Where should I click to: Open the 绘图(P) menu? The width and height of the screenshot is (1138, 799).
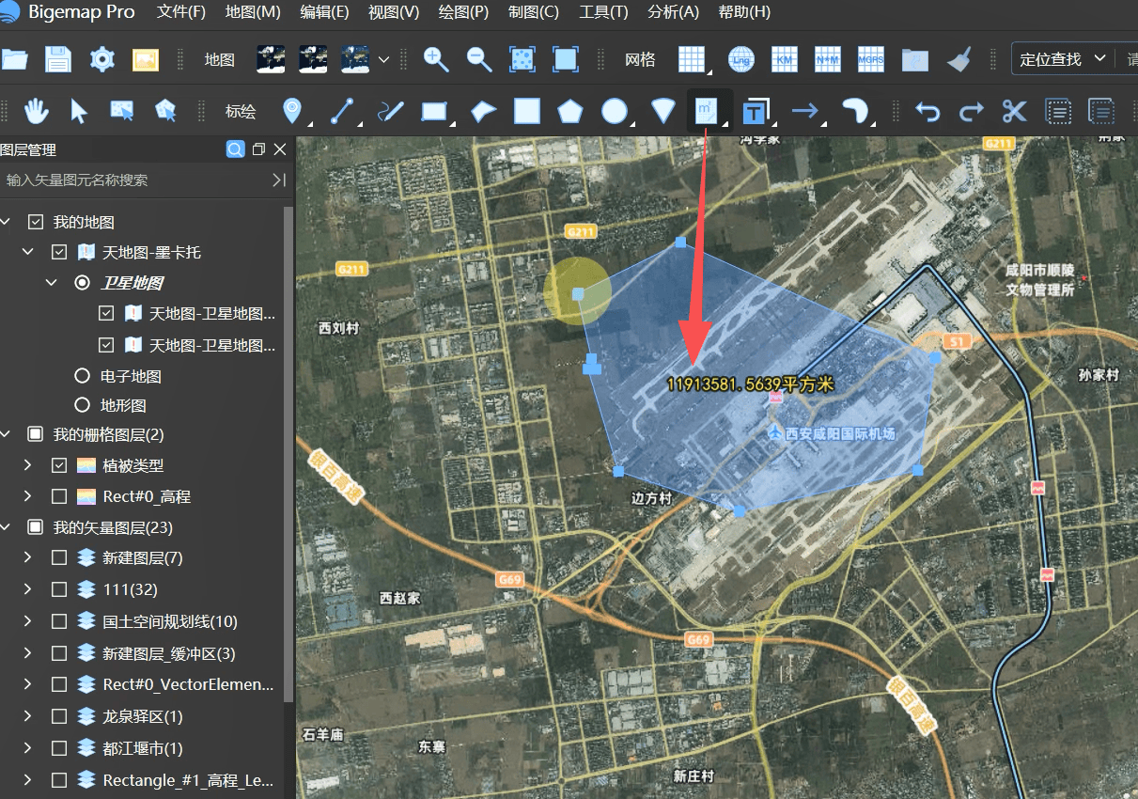(463, 12)
